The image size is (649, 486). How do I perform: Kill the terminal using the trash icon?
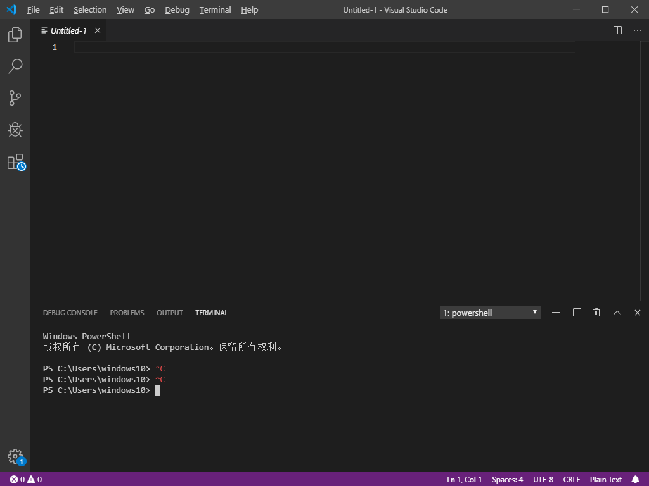(x=596, y=312)
